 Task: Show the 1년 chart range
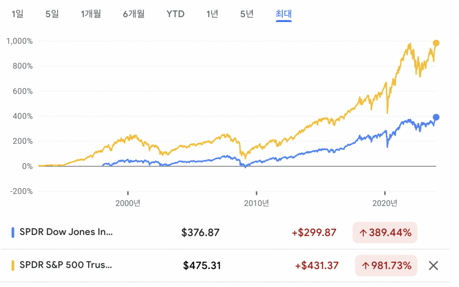[212, 14]
